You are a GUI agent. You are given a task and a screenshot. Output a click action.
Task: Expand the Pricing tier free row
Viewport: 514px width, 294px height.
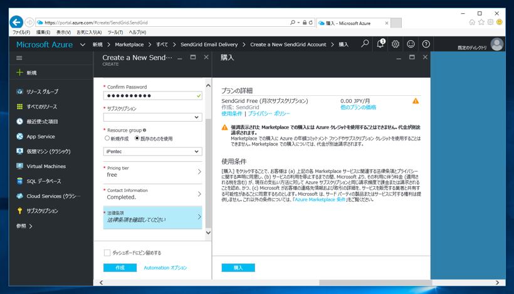153,172
